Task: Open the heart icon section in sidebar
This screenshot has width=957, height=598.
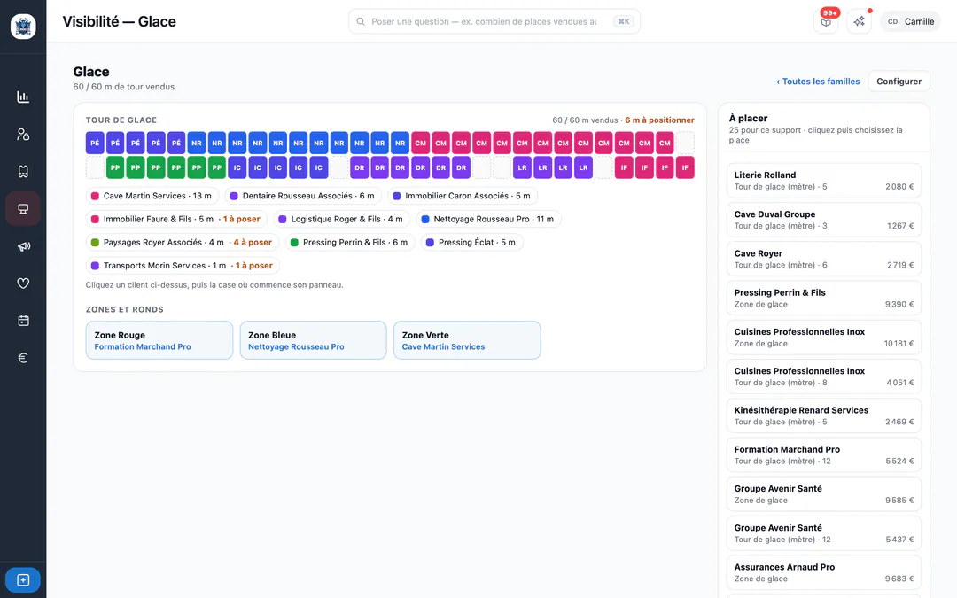Action: pos(23,283)
